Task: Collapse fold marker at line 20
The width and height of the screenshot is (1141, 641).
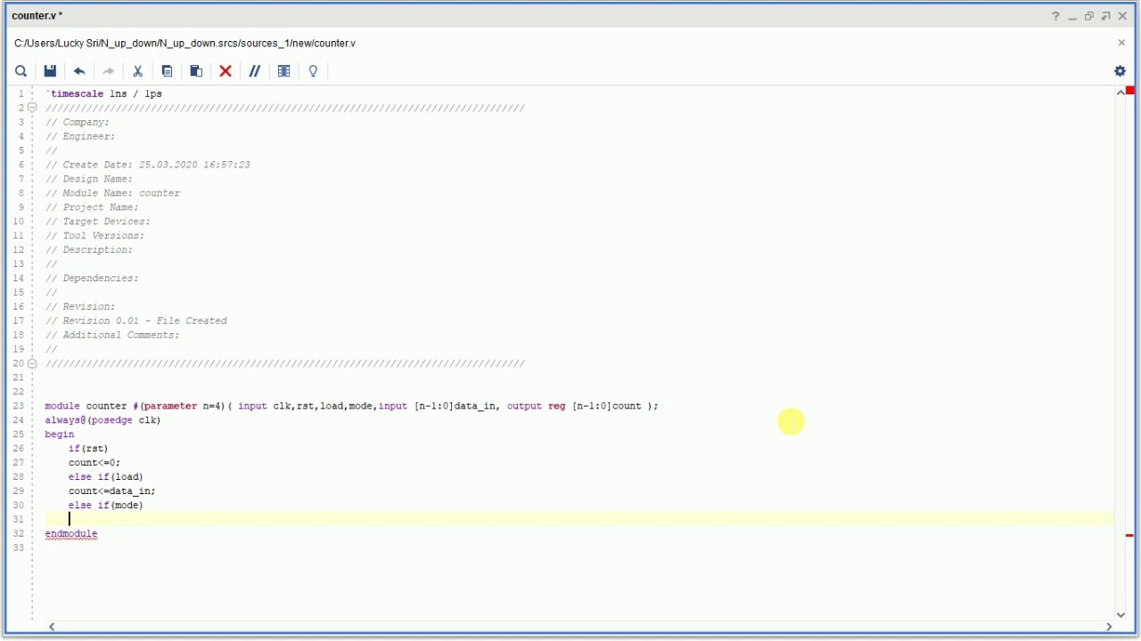Action: [32, 363]
